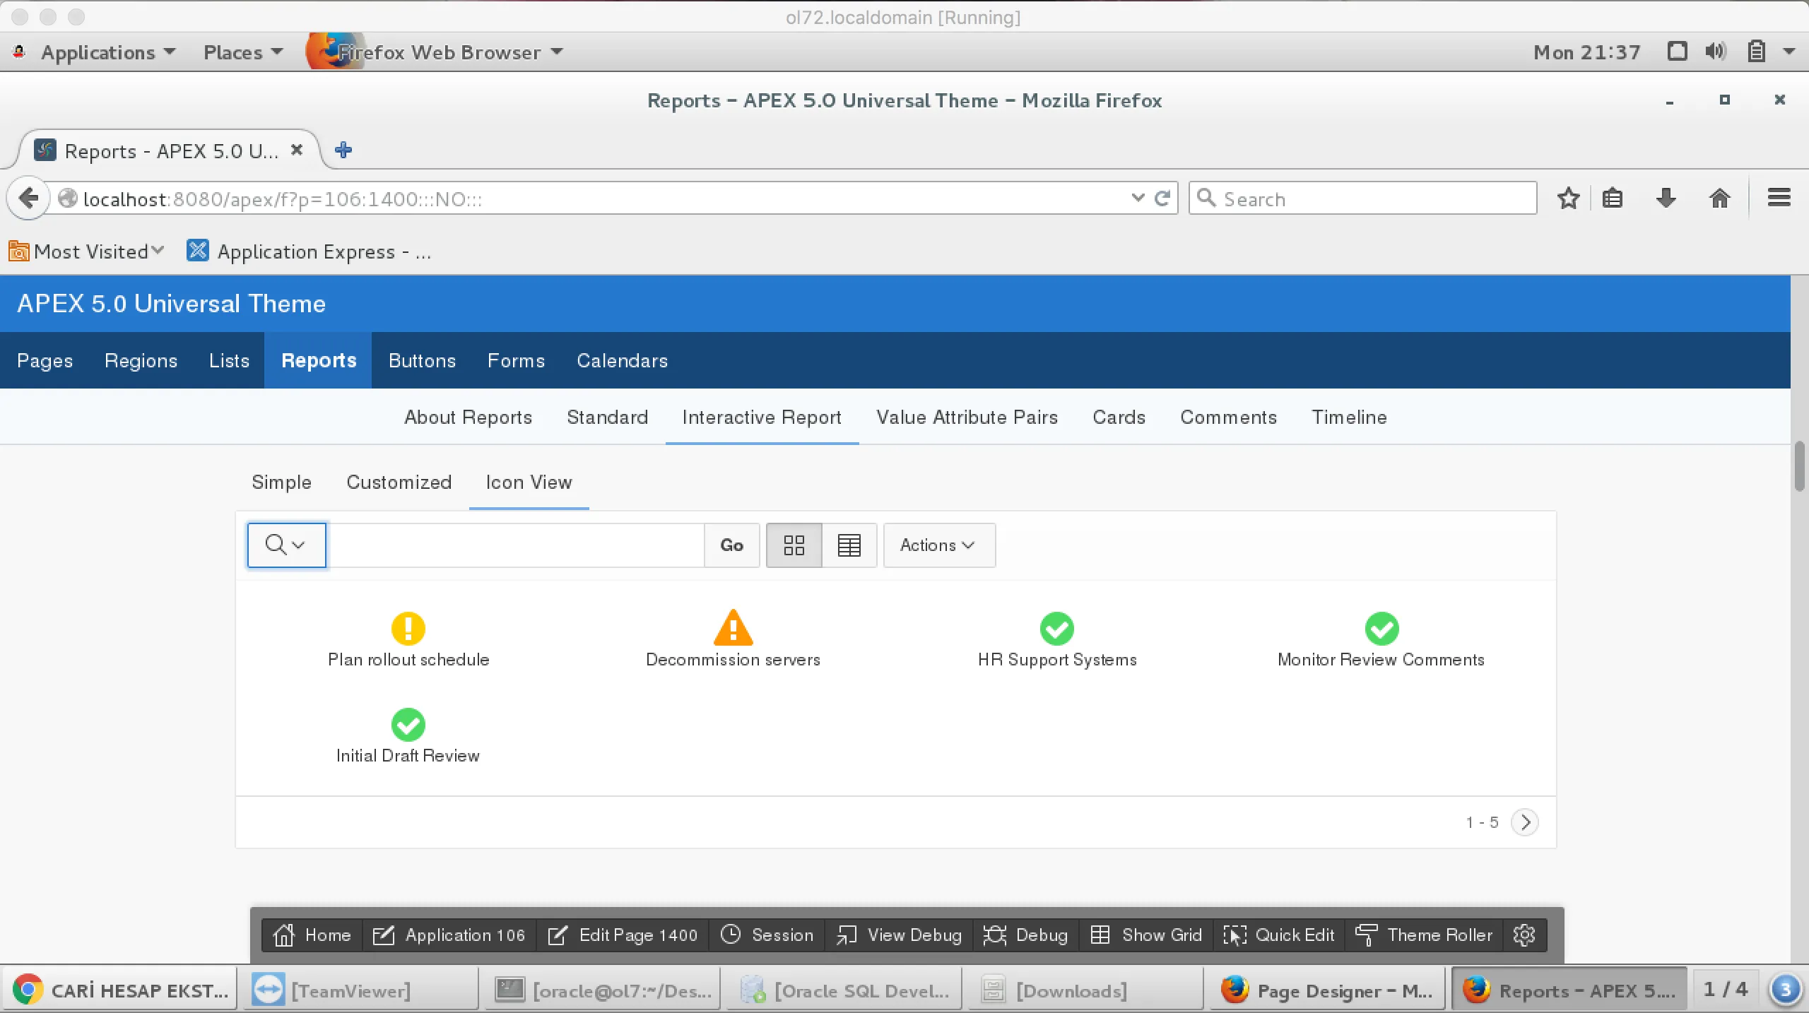
Task: Click the Firefox reload page icon
Action: 1162,199
